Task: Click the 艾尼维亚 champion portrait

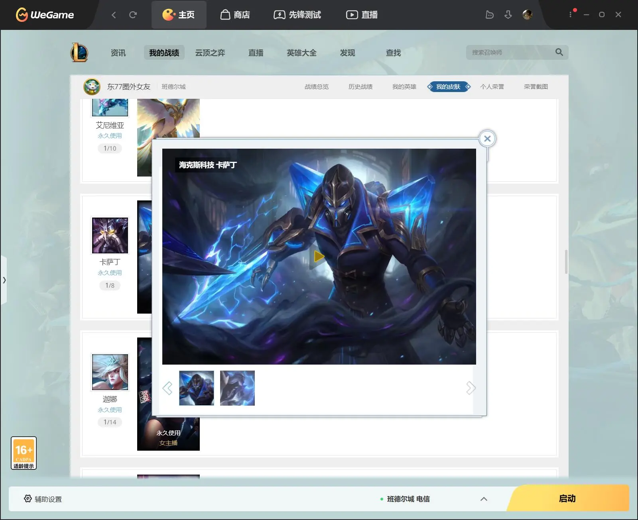Action: [x=110, y=108]
